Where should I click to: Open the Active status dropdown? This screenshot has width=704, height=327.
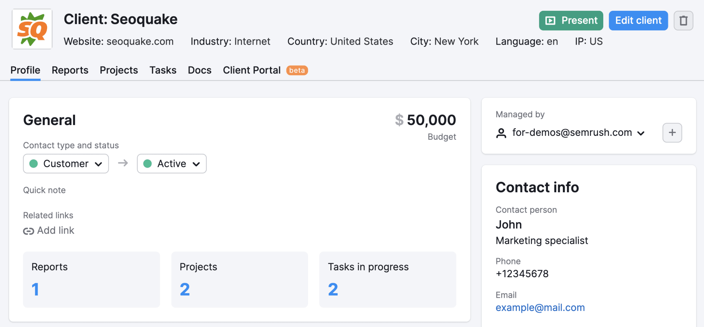tap(171, 164)
